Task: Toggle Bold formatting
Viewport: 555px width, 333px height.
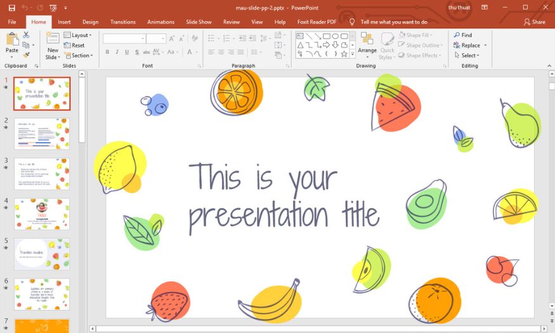Action: (107, 52)
